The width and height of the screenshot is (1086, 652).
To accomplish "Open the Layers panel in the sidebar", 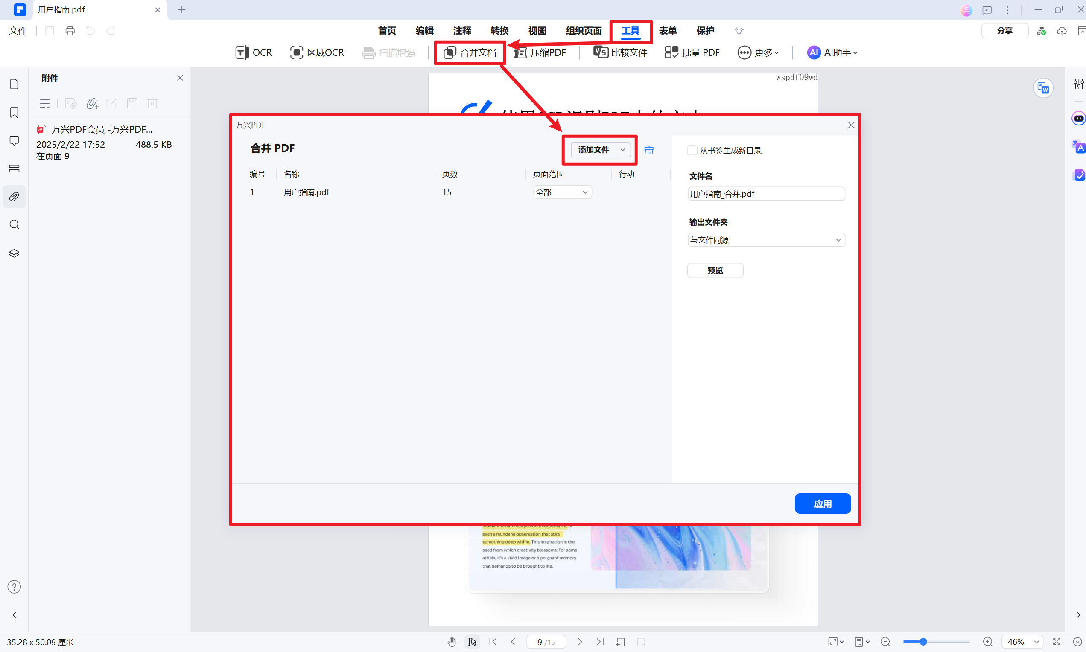I will 14,253.
